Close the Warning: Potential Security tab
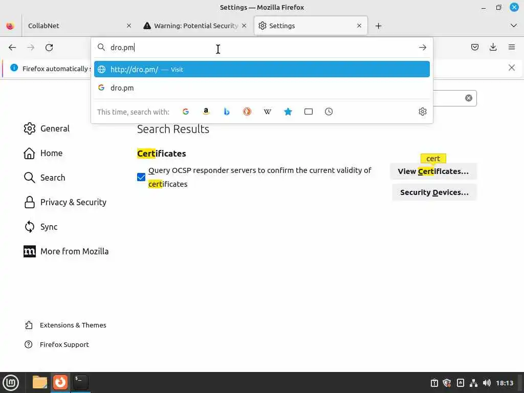The image size is (524, 393). (244, 26)
